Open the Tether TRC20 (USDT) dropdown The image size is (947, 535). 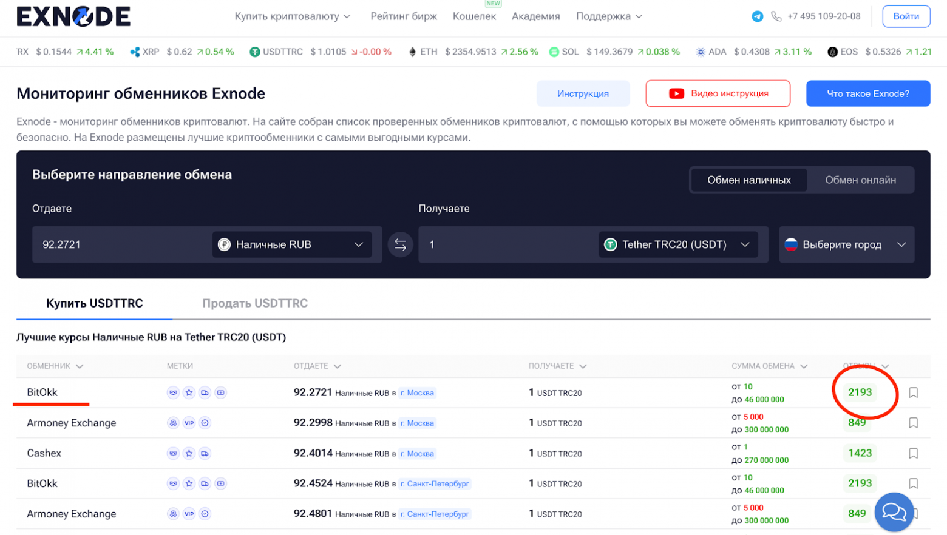[677, 244]
